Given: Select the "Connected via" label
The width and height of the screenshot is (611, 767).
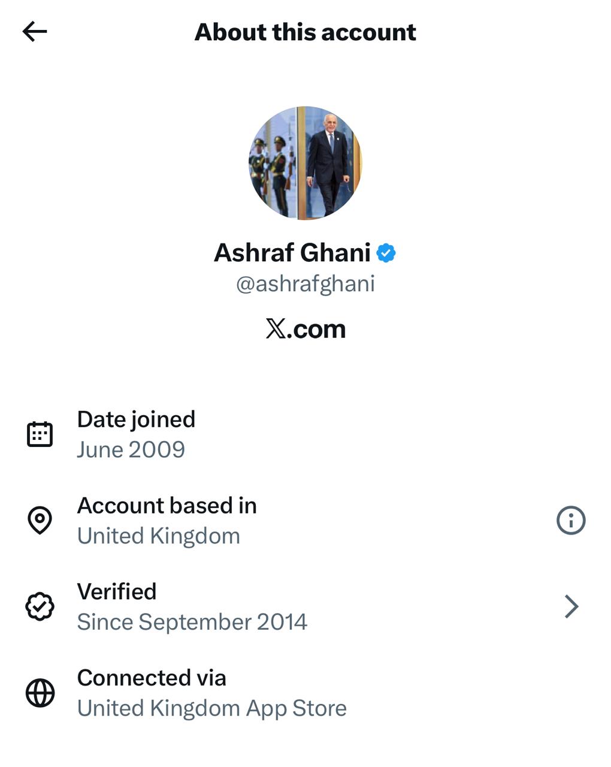Looking at the screenshot, I should (x=152, y=678).
